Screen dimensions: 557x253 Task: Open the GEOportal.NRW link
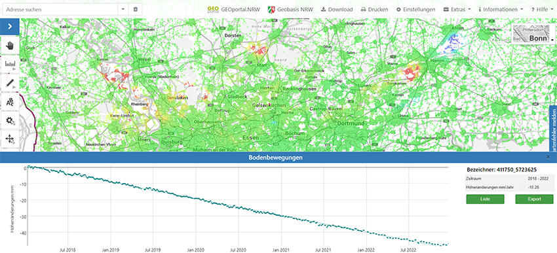tap(234, 10)
